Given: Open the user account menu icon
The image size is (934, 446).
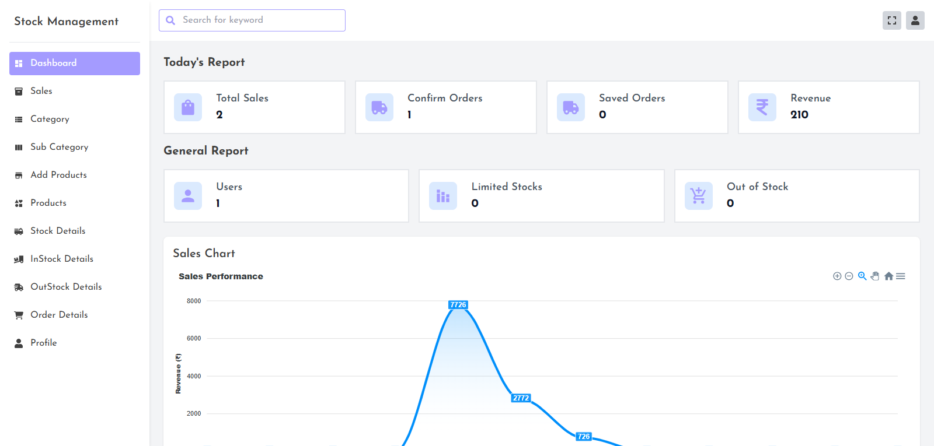Looking at the screenshot, I should click(915, 20).
